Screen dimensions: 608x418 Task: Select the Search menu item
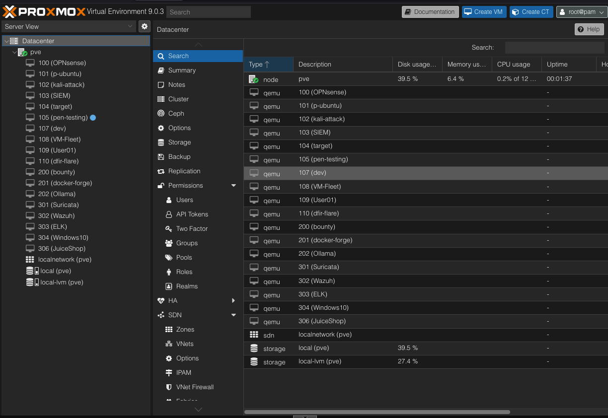pos(198,56)
